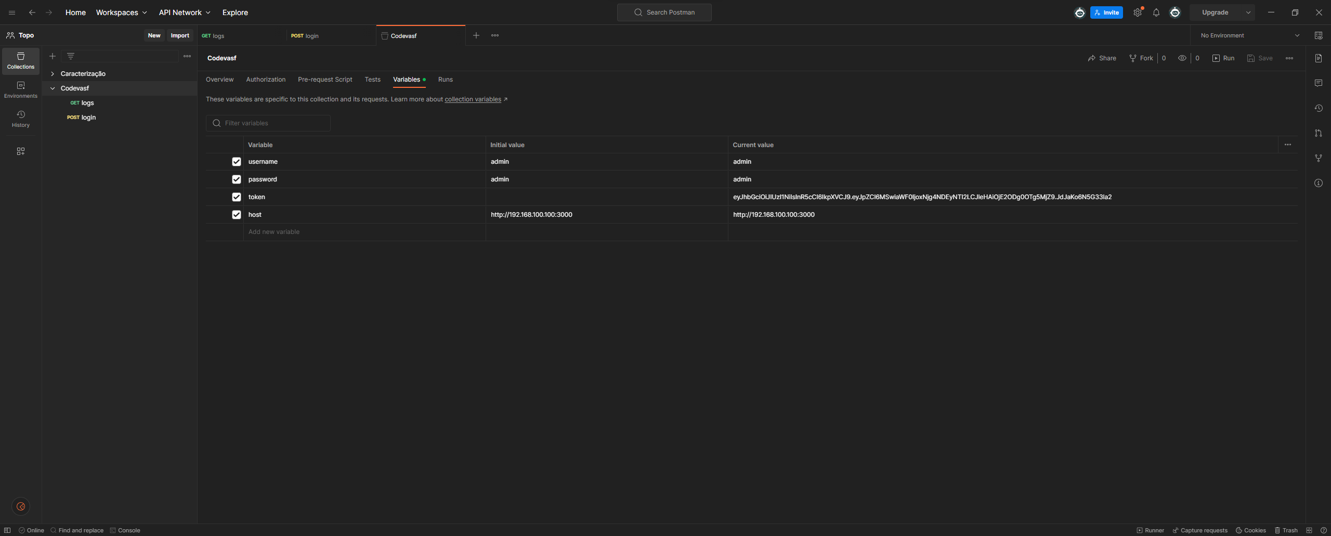Open Pull requests icon in right sidebar
The image size is (1331, 536).
[x=1319, y=133]
